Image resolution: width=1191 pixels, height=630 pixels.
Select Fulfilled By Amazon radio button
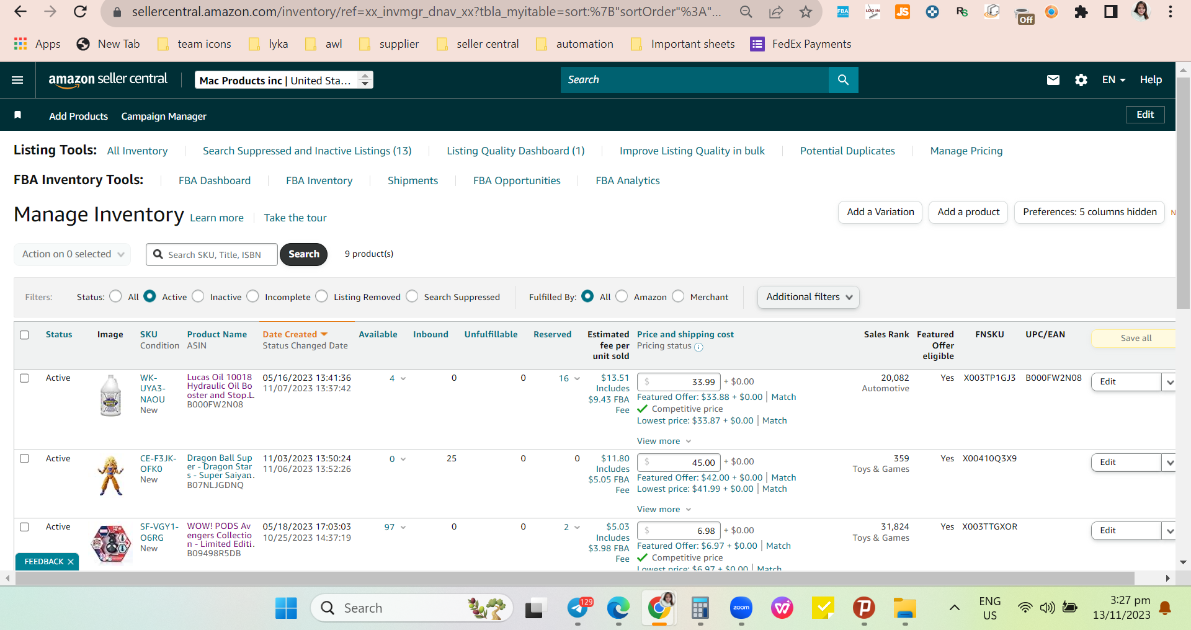tap(622, 296)
